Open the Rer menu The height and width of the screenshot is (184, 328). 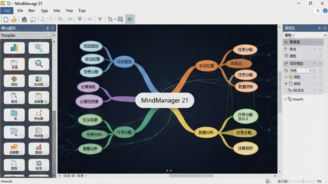click(32, 11)
